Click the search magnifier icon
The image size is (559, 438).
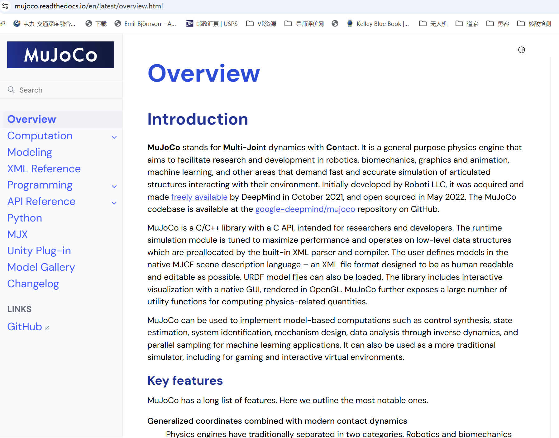(11, 90)
